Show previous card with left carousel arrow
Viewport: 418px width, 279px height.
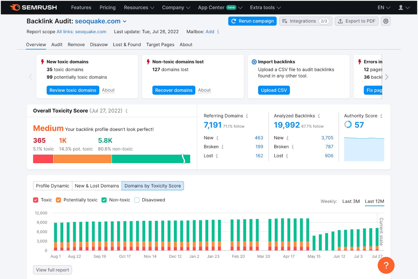click(x=31, y=77)
